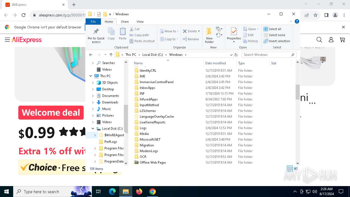Select the ImmersiveControlPanel folder
Screen dimensions: 350x197
(157, 82)
